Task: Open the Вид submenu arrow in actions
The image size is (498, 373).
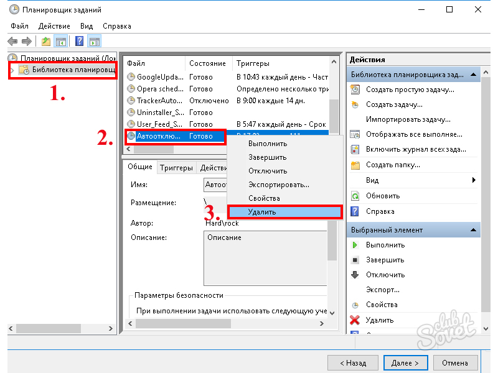Action: (474, 180)
